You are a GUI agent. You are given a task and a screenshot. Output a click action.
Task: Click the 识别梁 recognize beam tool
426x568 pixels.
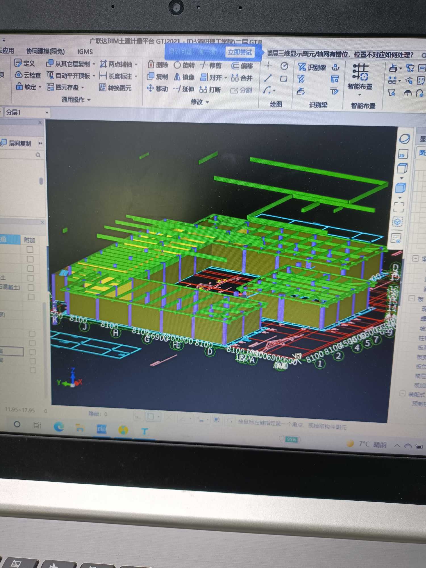tap(312, 67)
